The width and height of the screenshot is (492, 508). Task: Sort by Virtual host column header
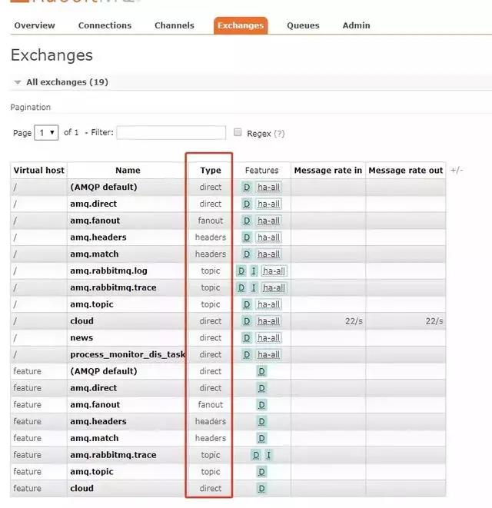coord(39,170)
